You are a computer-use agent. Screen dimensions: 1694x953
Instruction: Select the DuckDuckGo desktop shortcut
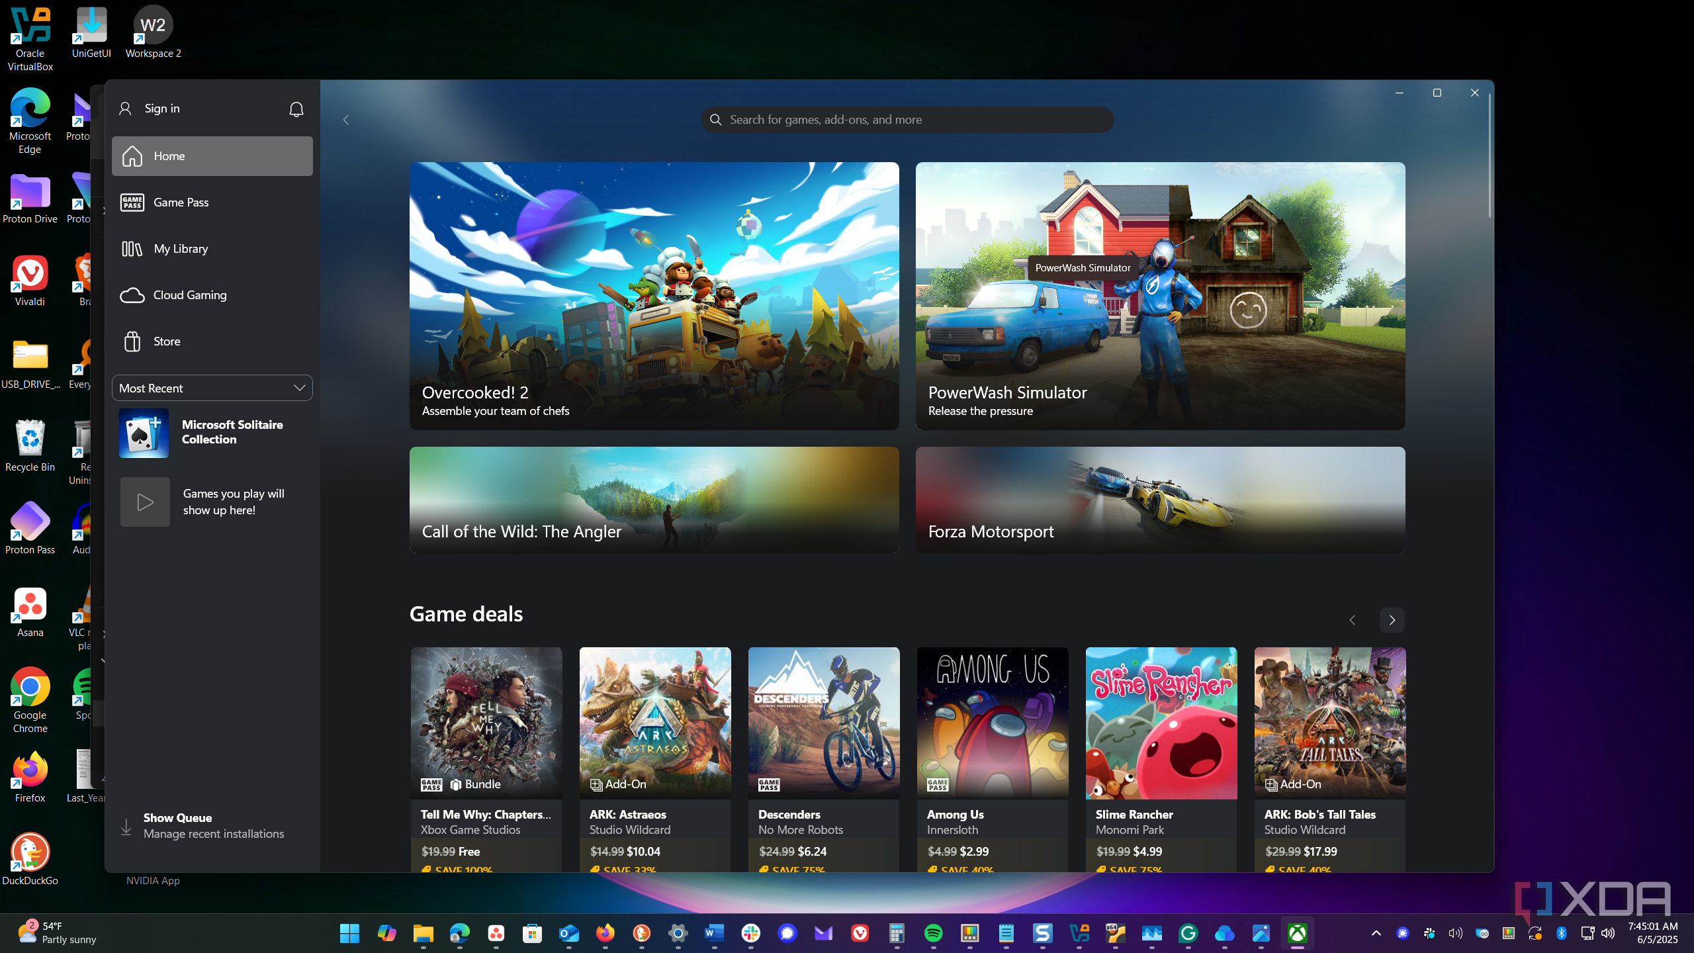(x=30, y=859)
